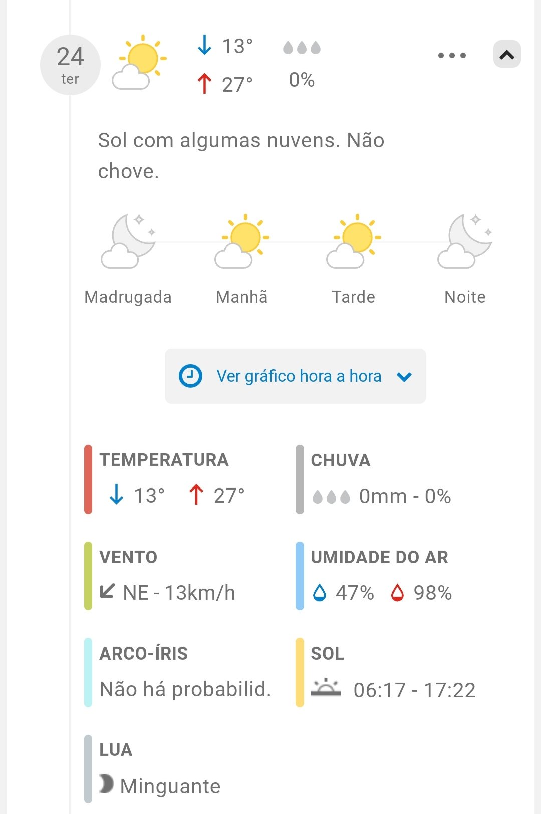Click the UMIDADE DO AR heading
The height and width of the screenshot is (814, 541).
tap(379, 557)
